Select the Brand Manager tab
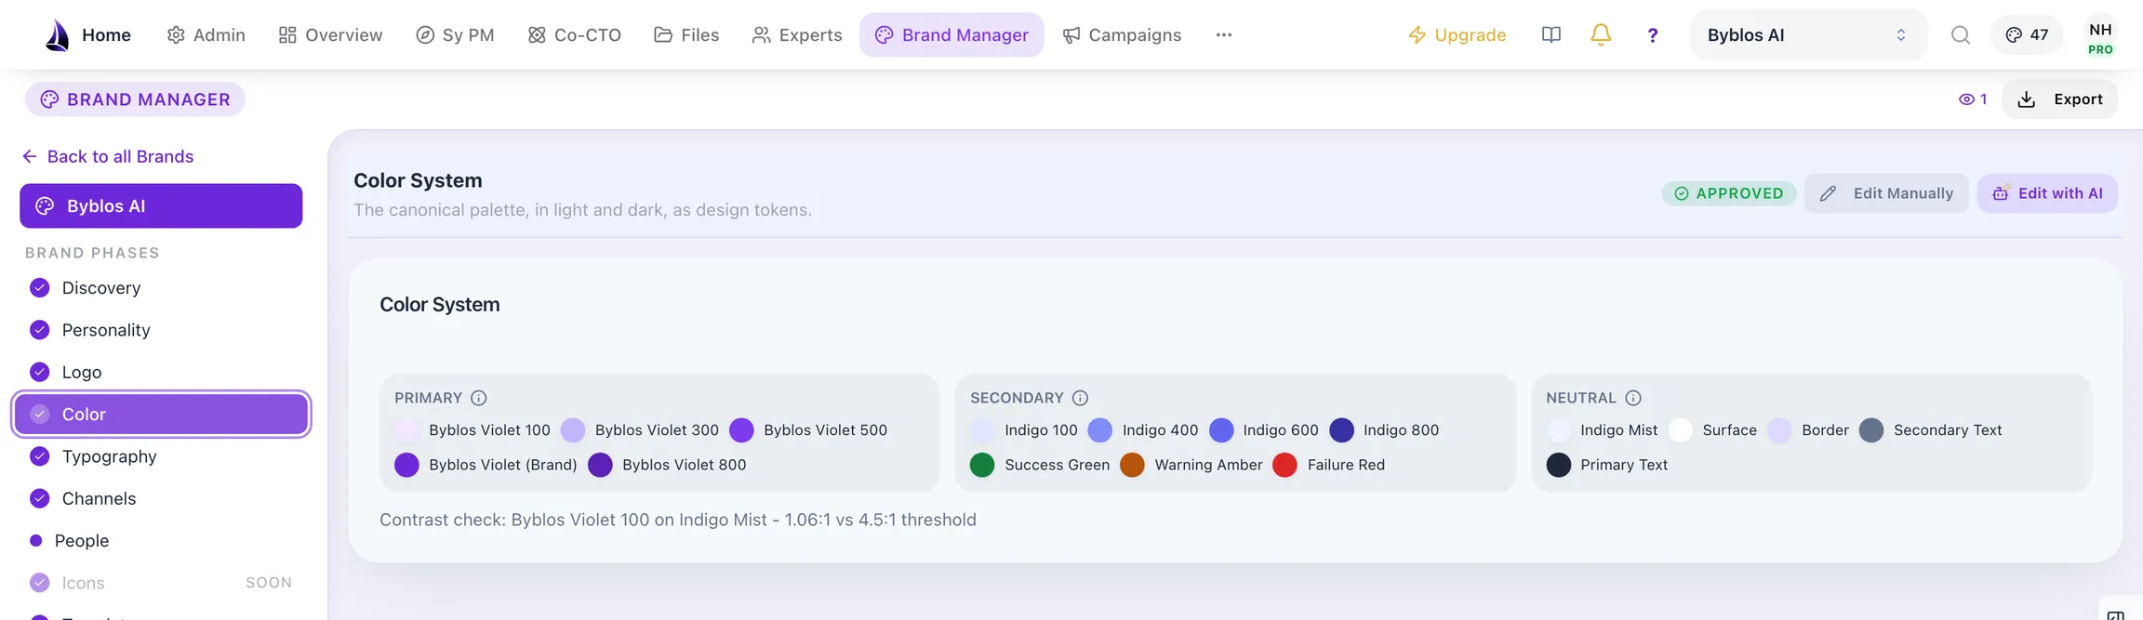This screenshot has height=620, width=2143. coord(952,34)
